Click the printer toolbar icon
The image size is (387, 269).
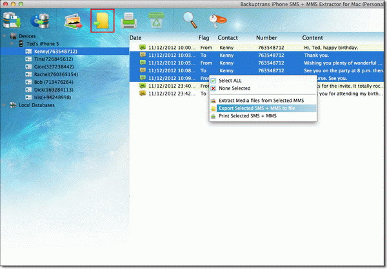point(129,20)
